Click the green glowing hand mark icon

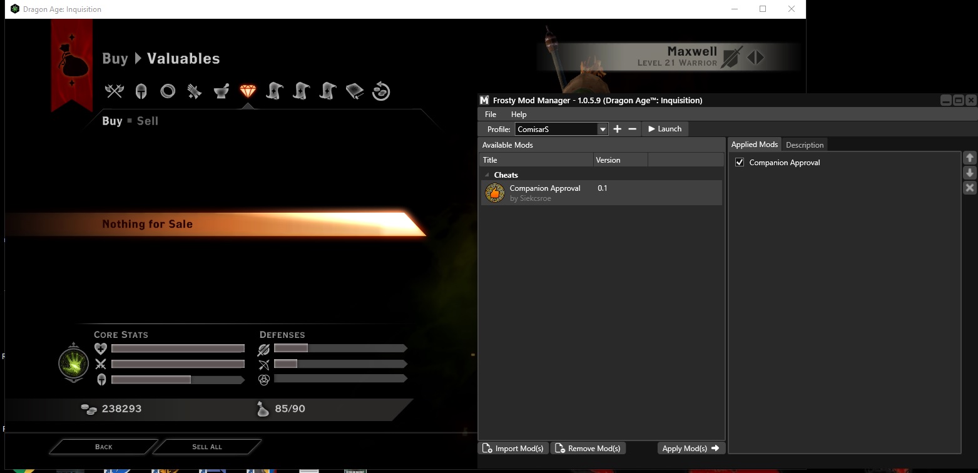[x=73, y=364]
